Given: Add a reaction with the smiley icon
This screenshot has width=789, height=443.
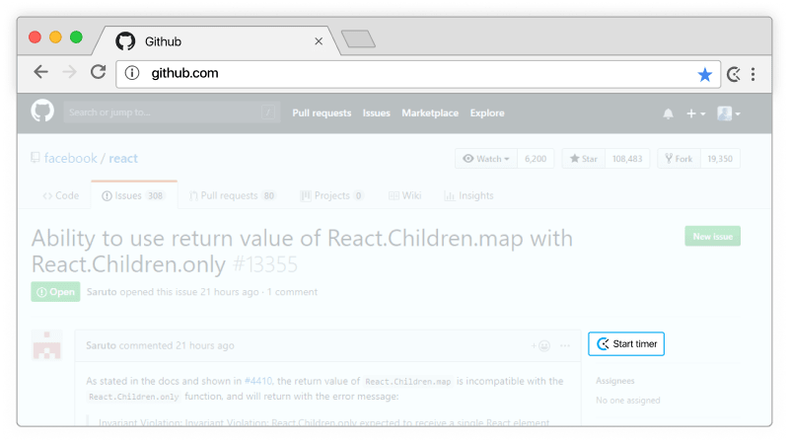Looking at the screenshot, I should (540, 346).
